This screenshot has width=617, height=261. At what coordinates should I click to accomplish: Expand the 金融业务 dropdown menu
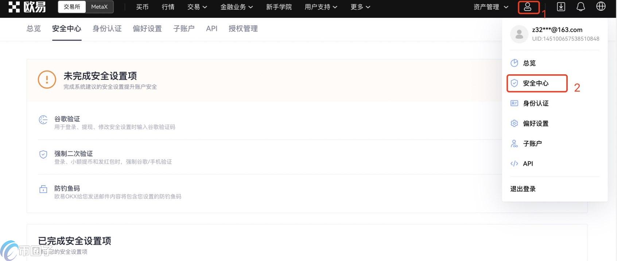237,7
